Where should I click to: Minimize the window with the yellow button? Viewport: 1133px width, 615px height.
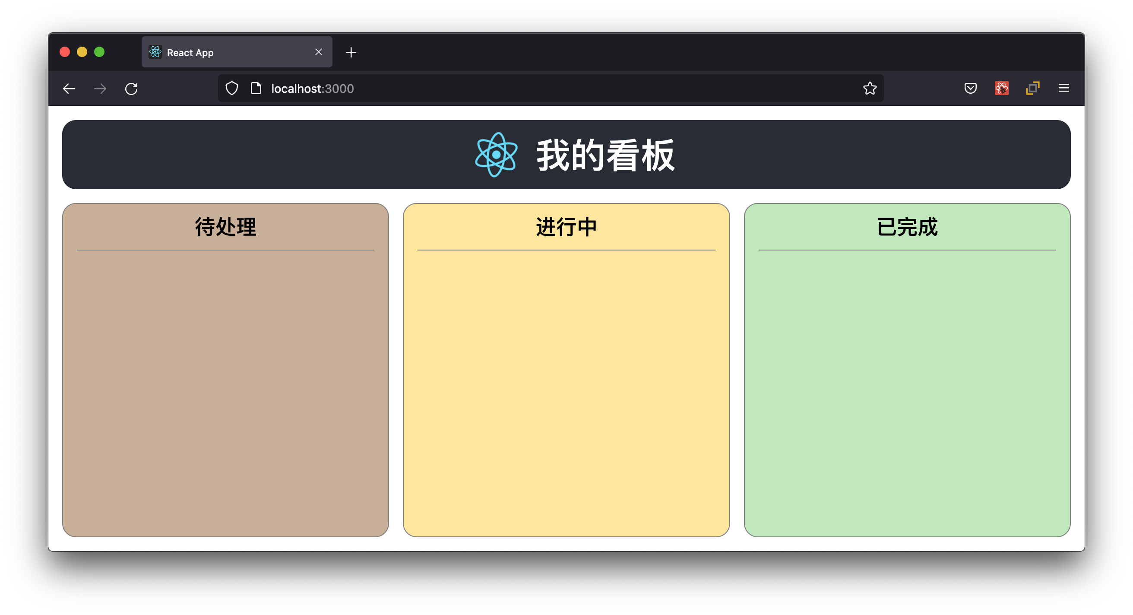[x=82, y=52]
